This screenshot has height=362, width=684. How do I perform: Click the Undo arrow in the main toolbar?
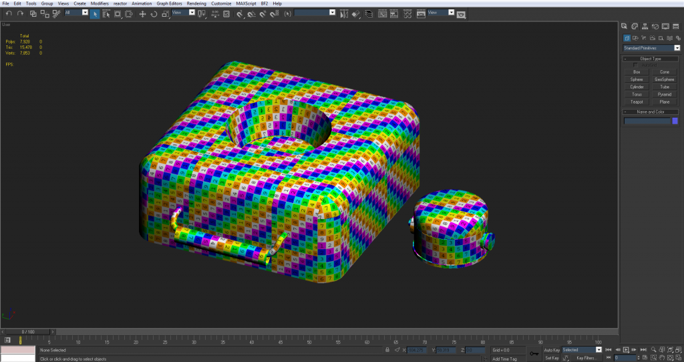[x=9, y=13]
